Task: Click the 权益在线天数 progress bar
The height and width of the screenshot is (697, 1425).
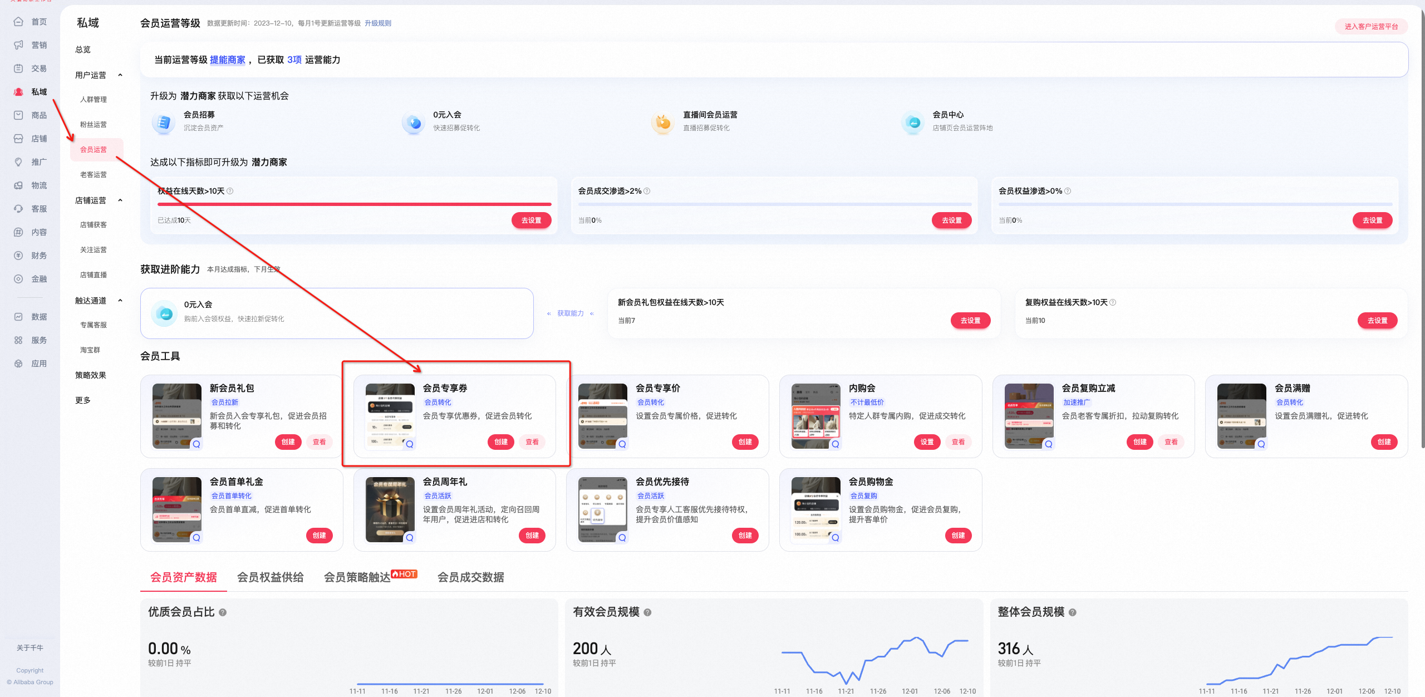Action: 355,204
